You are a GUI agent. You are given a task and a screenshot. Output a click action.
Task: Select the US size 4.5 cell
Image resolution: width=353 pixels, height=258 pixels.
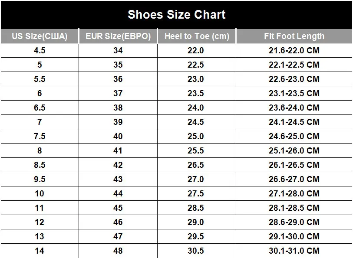tap(40, 50)
